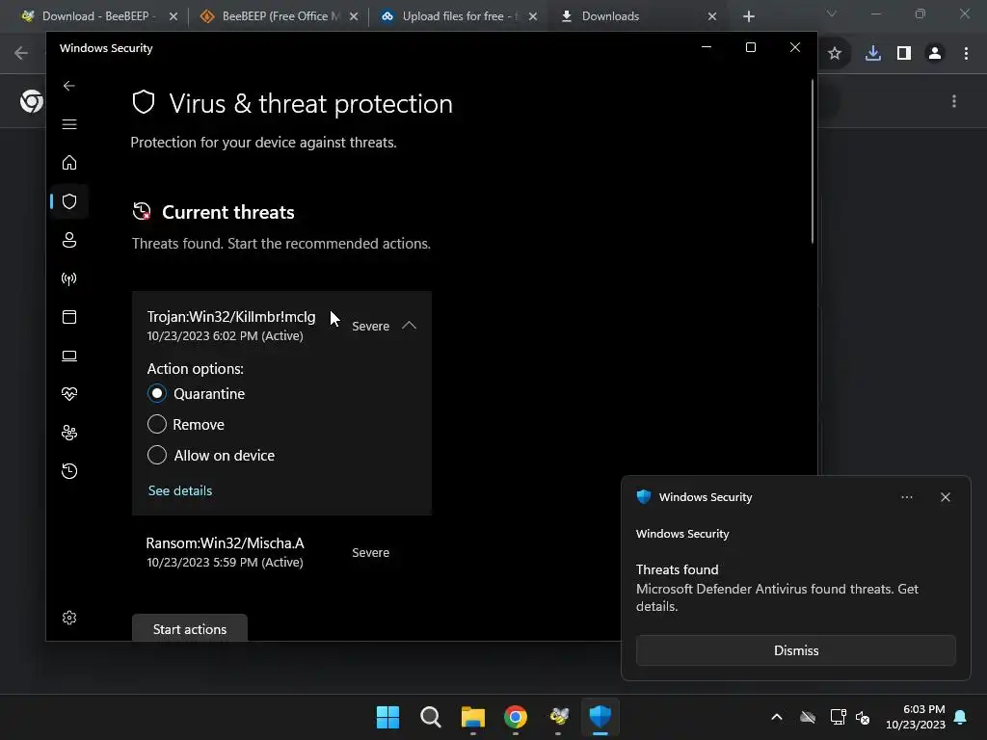The height and width of the screenshot is (740, 987).
Task: Expand the Ransom:Win32/Mischa.A threat entry
Action: (x=281, y=552)
